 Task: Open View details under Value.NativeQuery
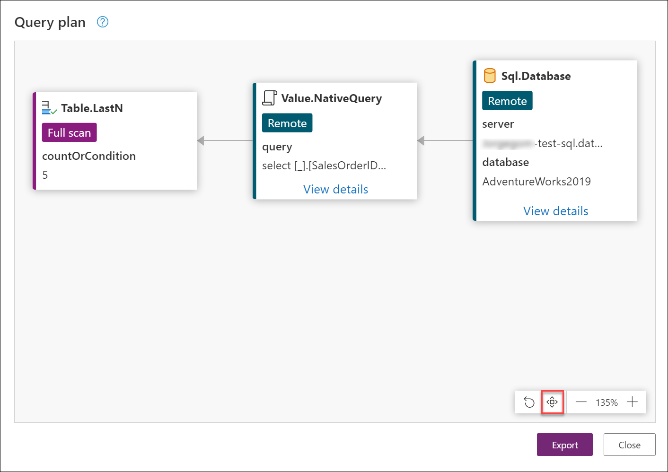[x=335, y=189]
